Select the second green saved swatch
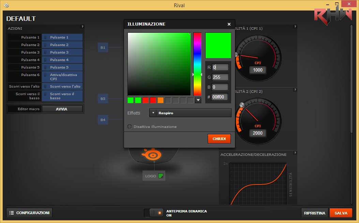The image size is (359, 223). [x=138, y=100]
